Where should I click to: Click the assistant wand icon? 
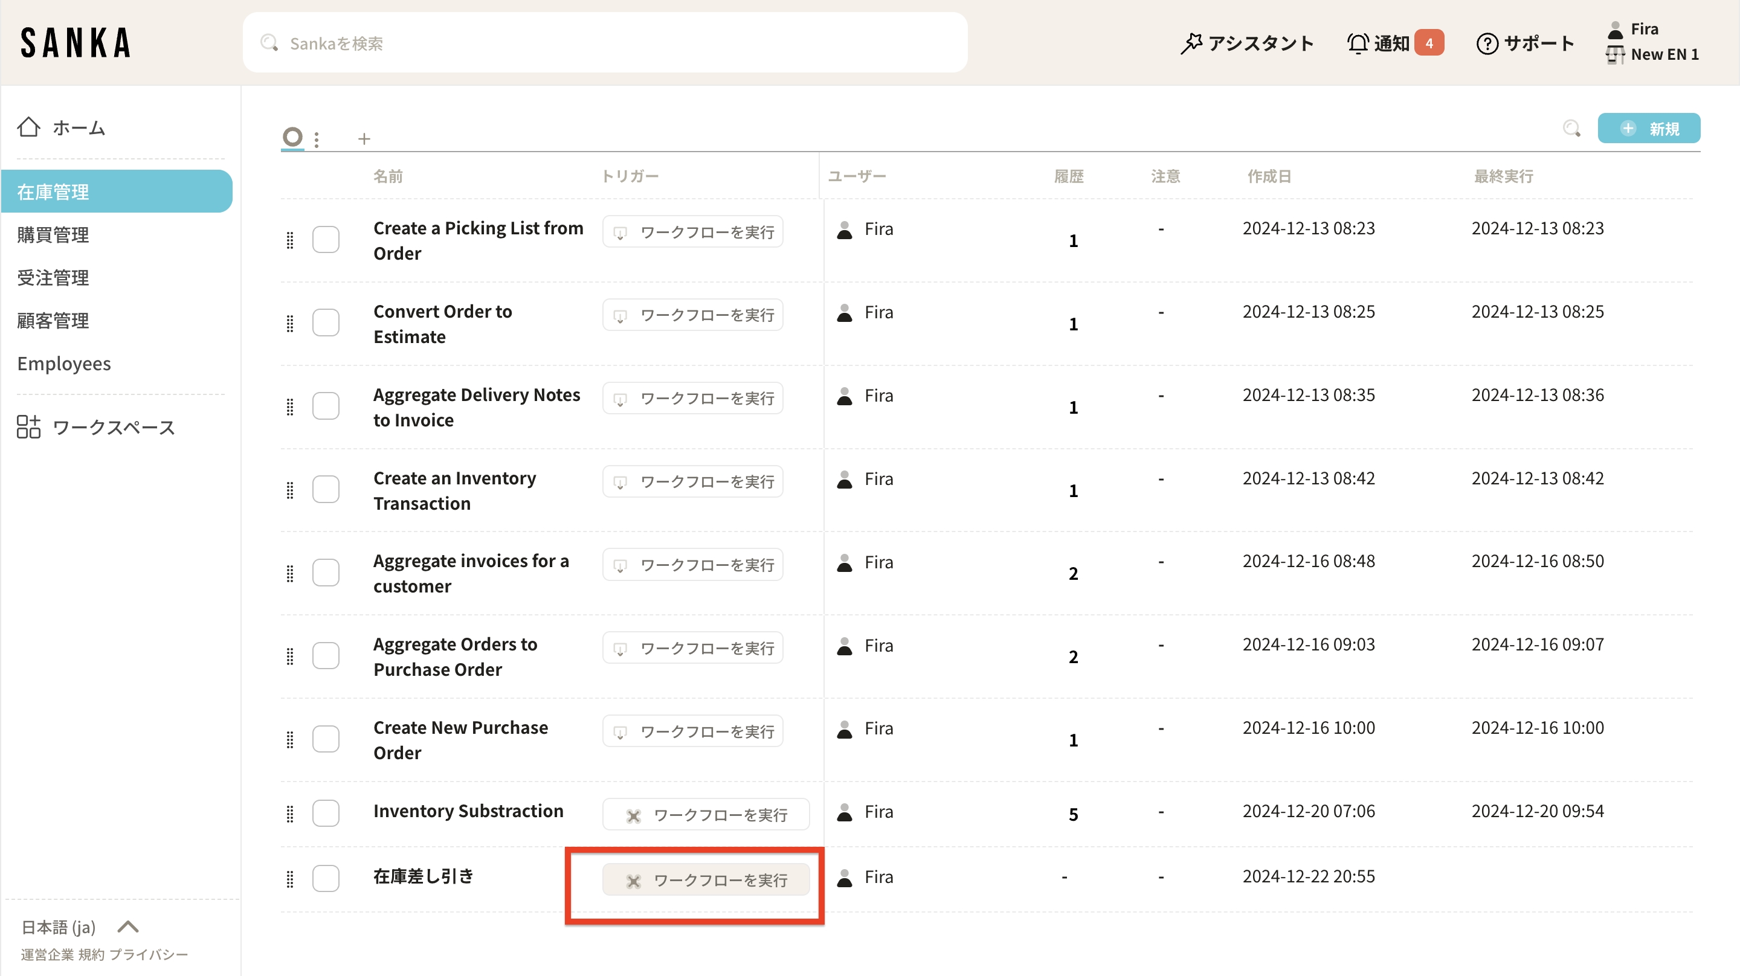[x=1191, y=43]
